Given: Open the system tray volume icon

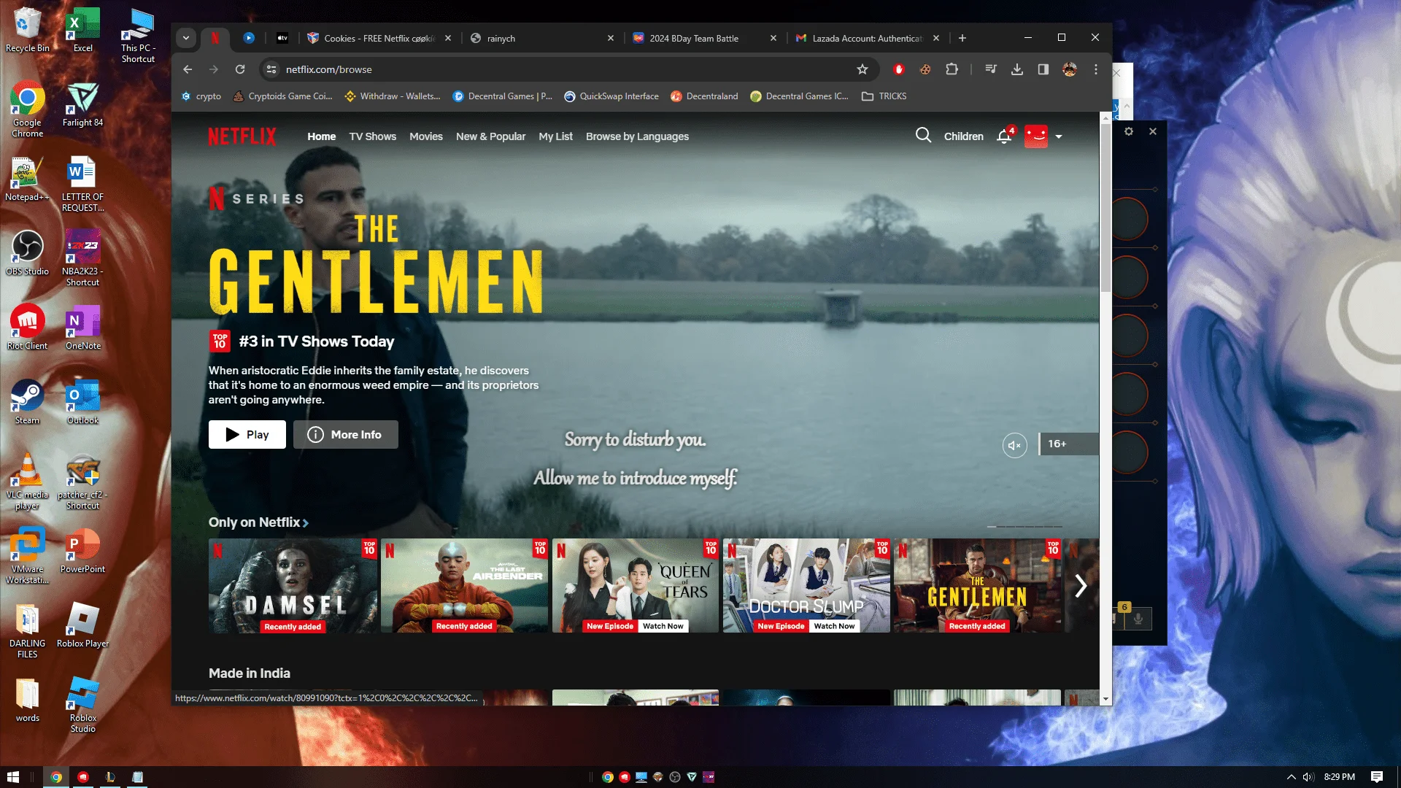Looking at the screenshot, I should (x=1308, y=777).
